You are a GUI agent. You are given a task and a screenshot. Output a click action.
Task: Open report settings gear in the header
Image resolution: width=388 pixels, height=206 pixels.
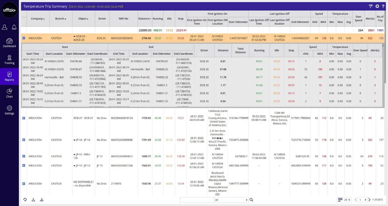(377, 6)
